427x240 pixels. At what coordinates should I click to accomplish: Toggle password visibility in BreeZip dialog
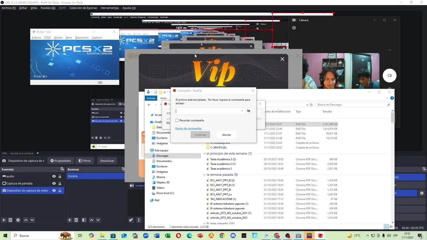(249, 111)
